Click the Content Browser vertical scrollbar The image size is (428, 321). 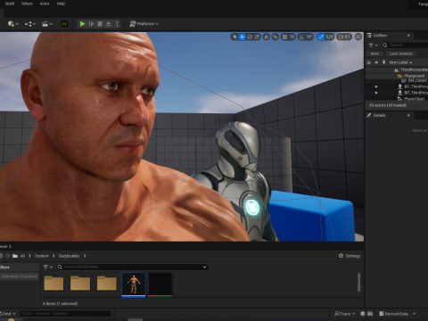click(358, 282)
